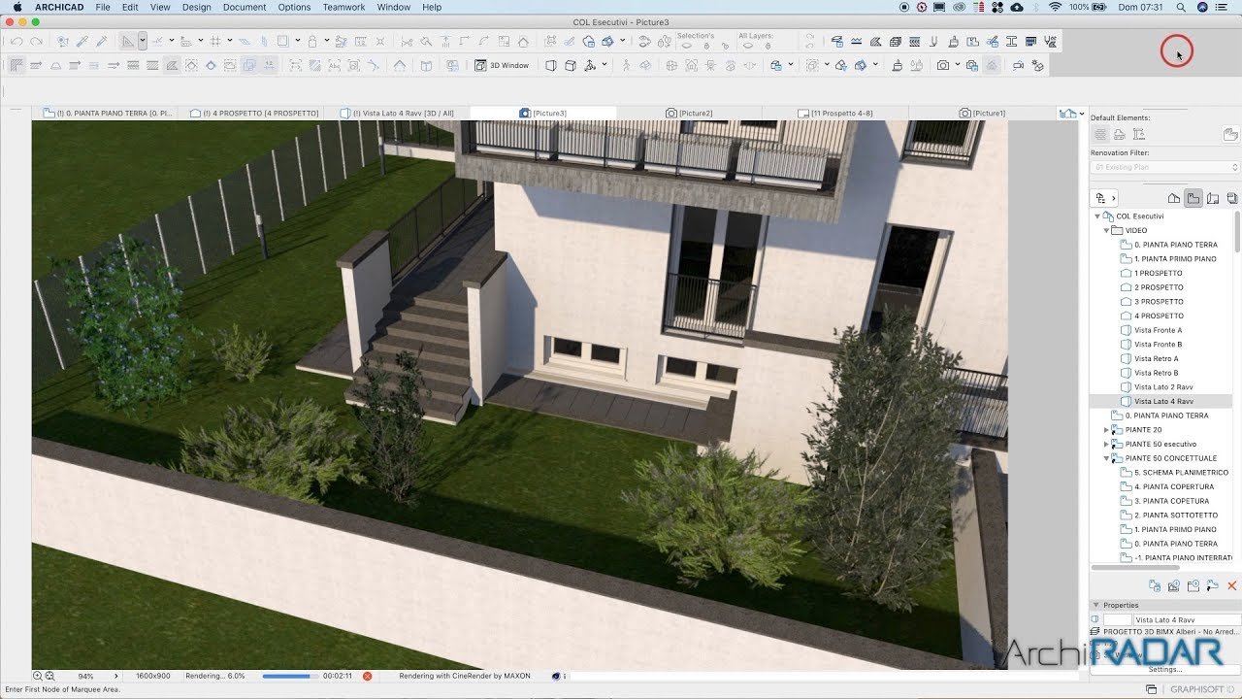Open the Teamwork menu
1242x699 pixels.
point(343,7)
